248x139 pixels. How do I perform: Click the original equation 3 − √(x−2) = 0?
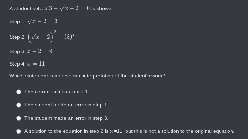(x=69, y=8)
